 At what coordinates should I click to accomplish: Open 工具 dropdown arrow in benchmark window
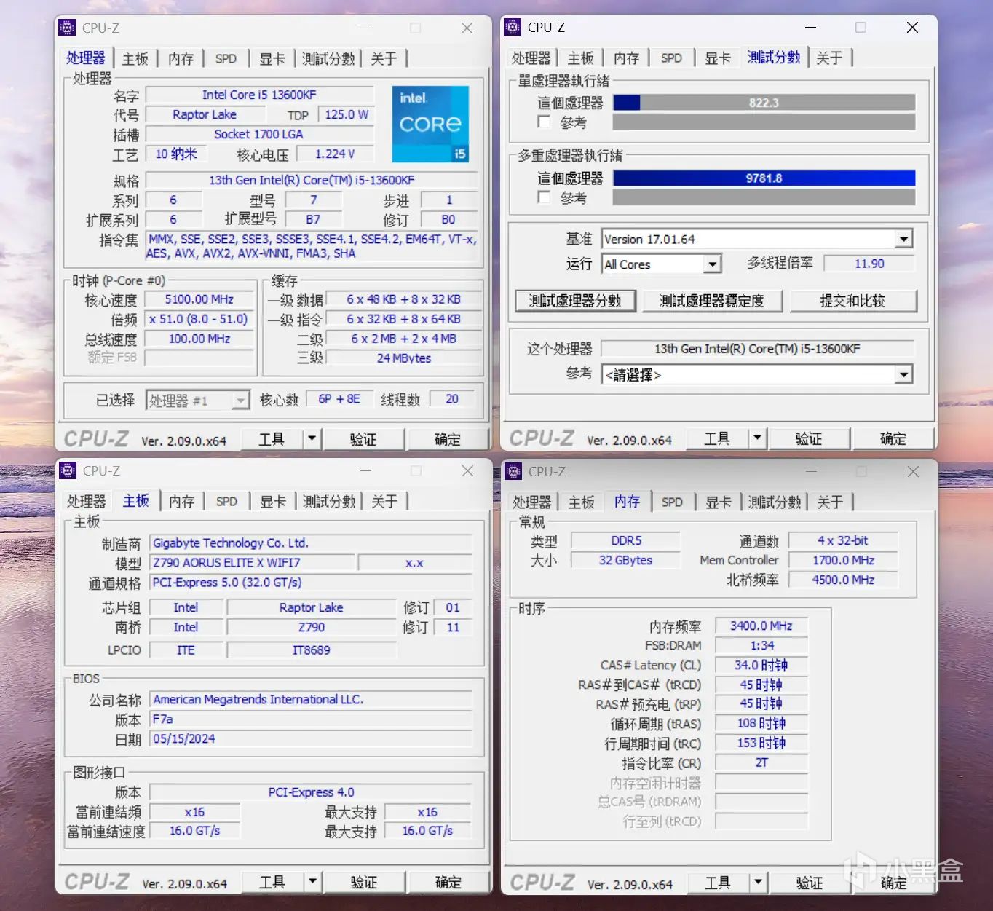[x=758, y=438]
